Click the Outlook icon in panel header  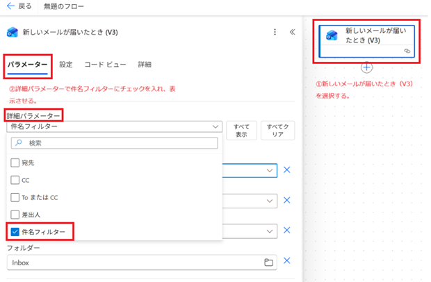[12, 32]
